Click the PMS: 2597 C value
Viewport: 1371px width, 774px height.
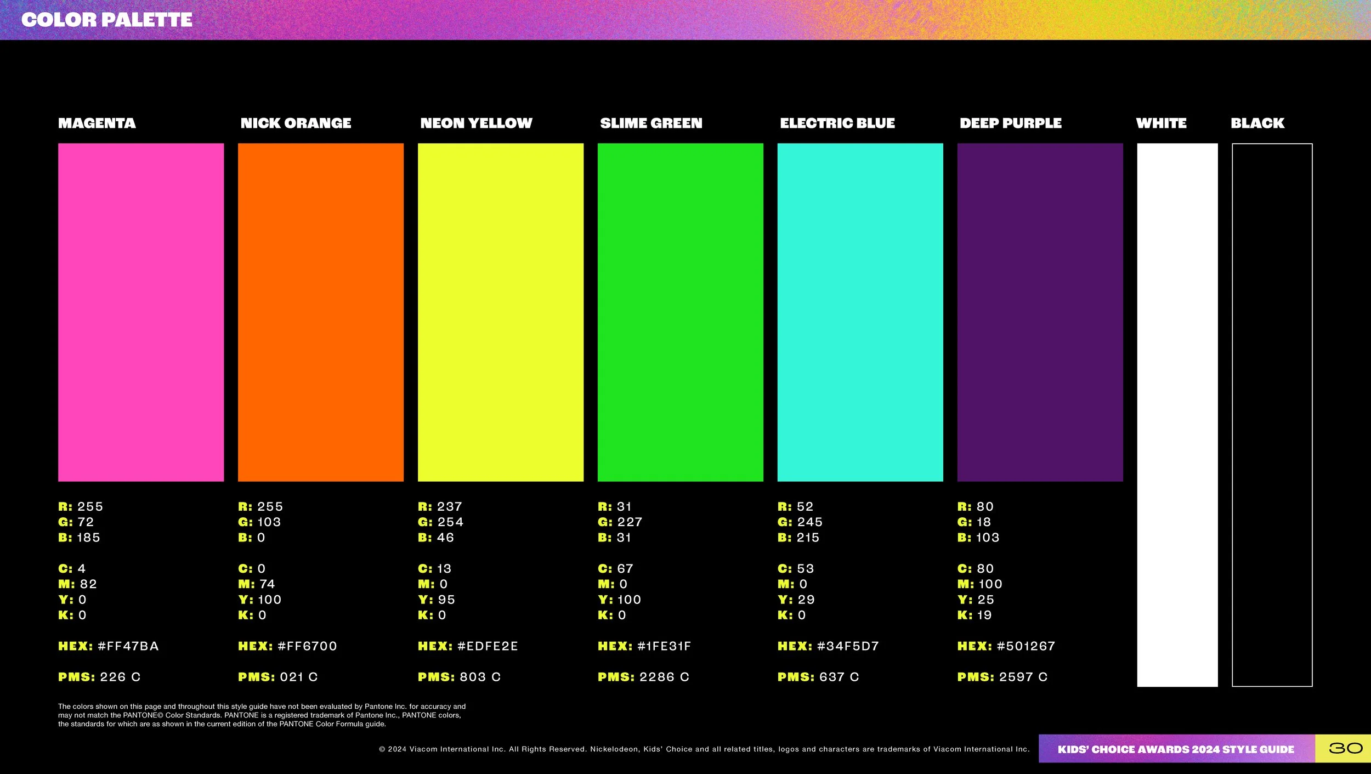pos(1003,677)
